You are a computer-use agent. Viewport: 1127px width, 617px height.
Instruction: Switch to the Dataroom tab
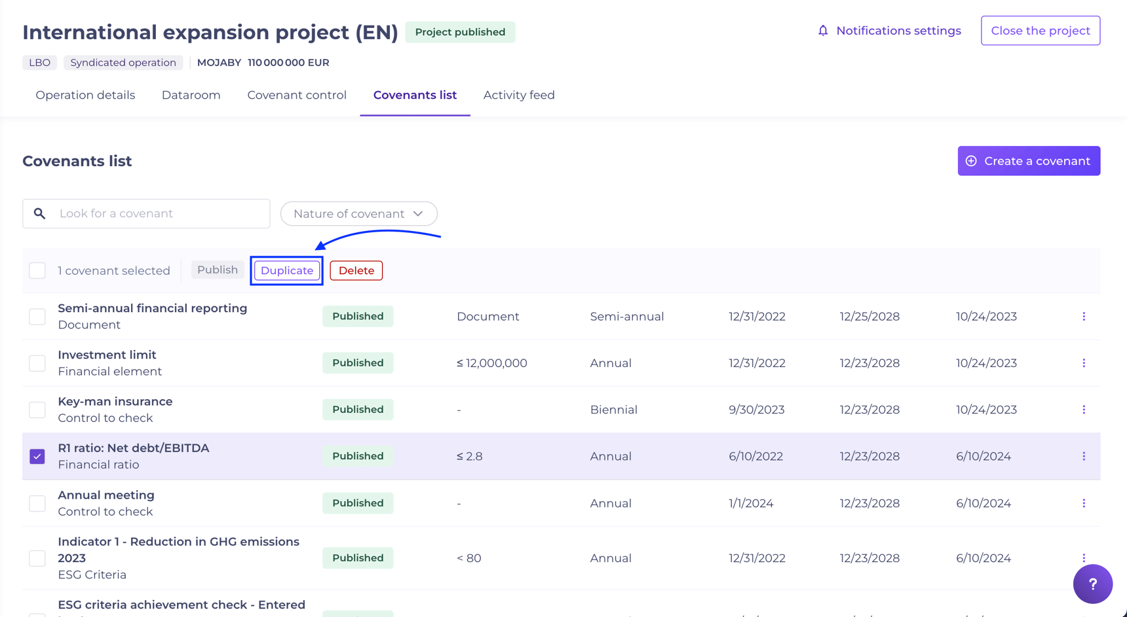coord(191,95)
